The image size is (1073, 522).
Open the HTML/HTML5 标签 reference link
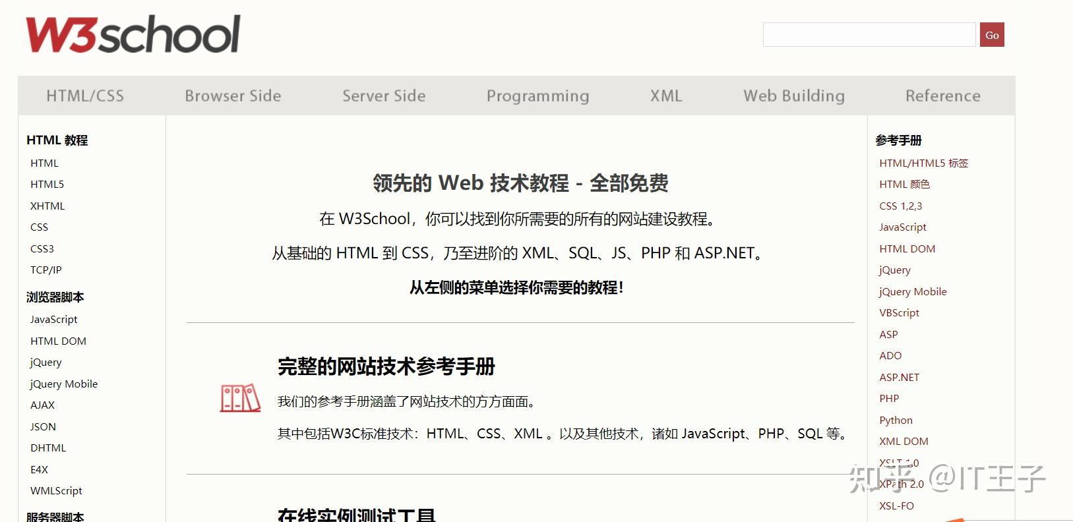(x=924, y=163)
